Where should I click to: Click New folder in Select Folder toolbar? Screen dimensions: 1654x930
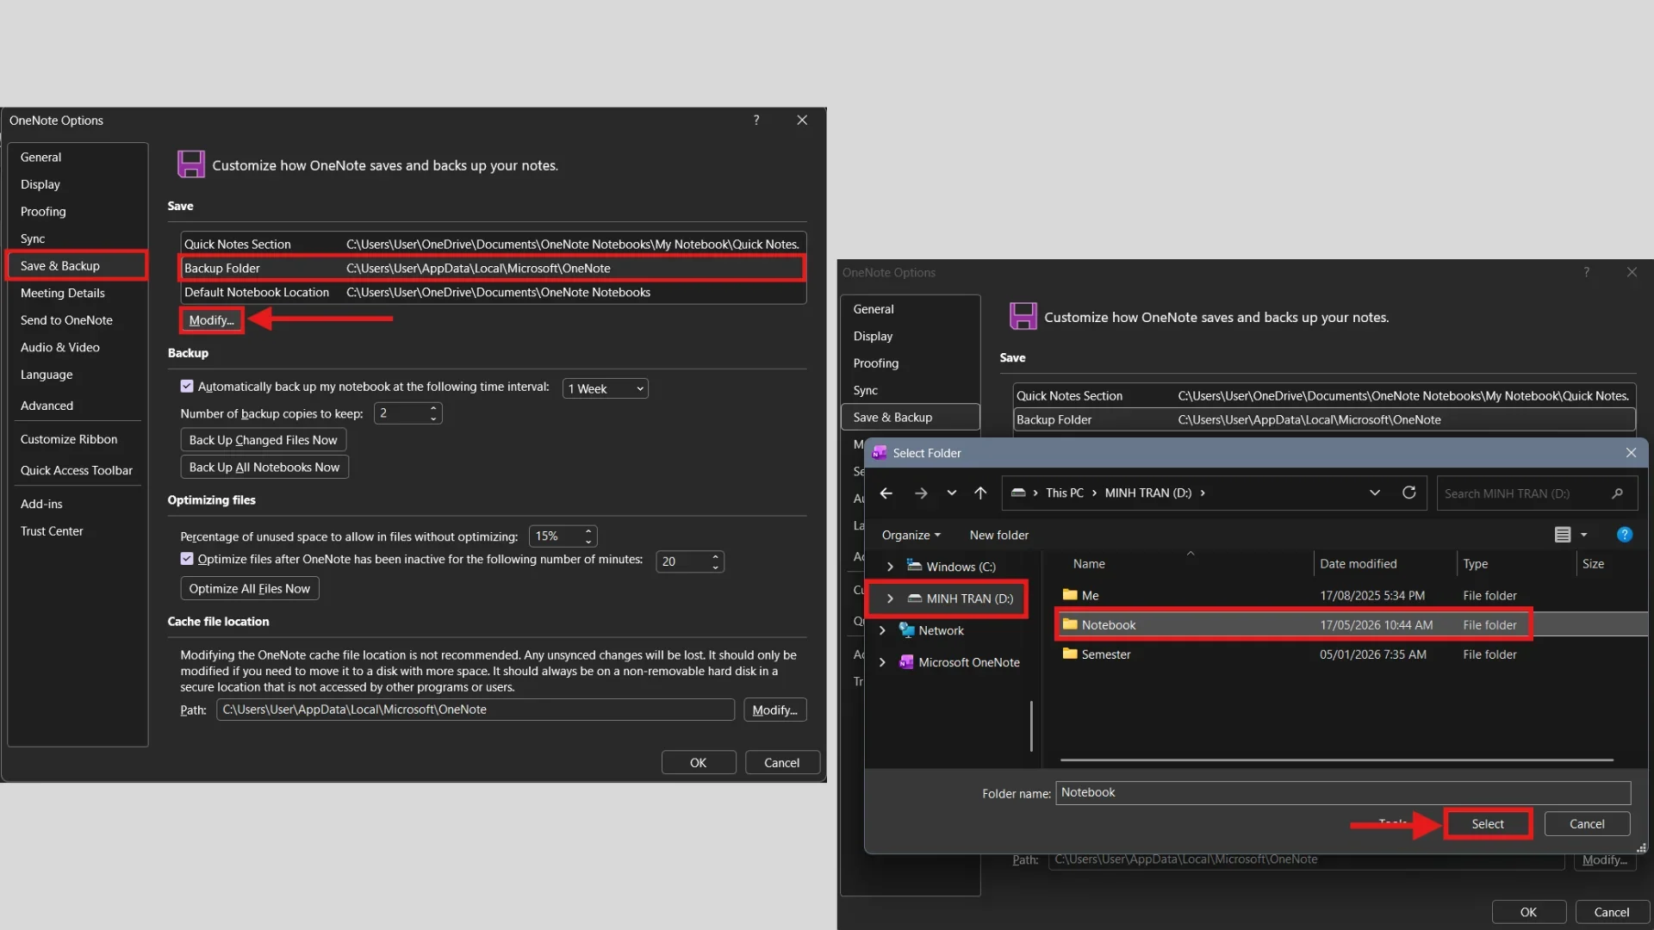click(999, 535)
